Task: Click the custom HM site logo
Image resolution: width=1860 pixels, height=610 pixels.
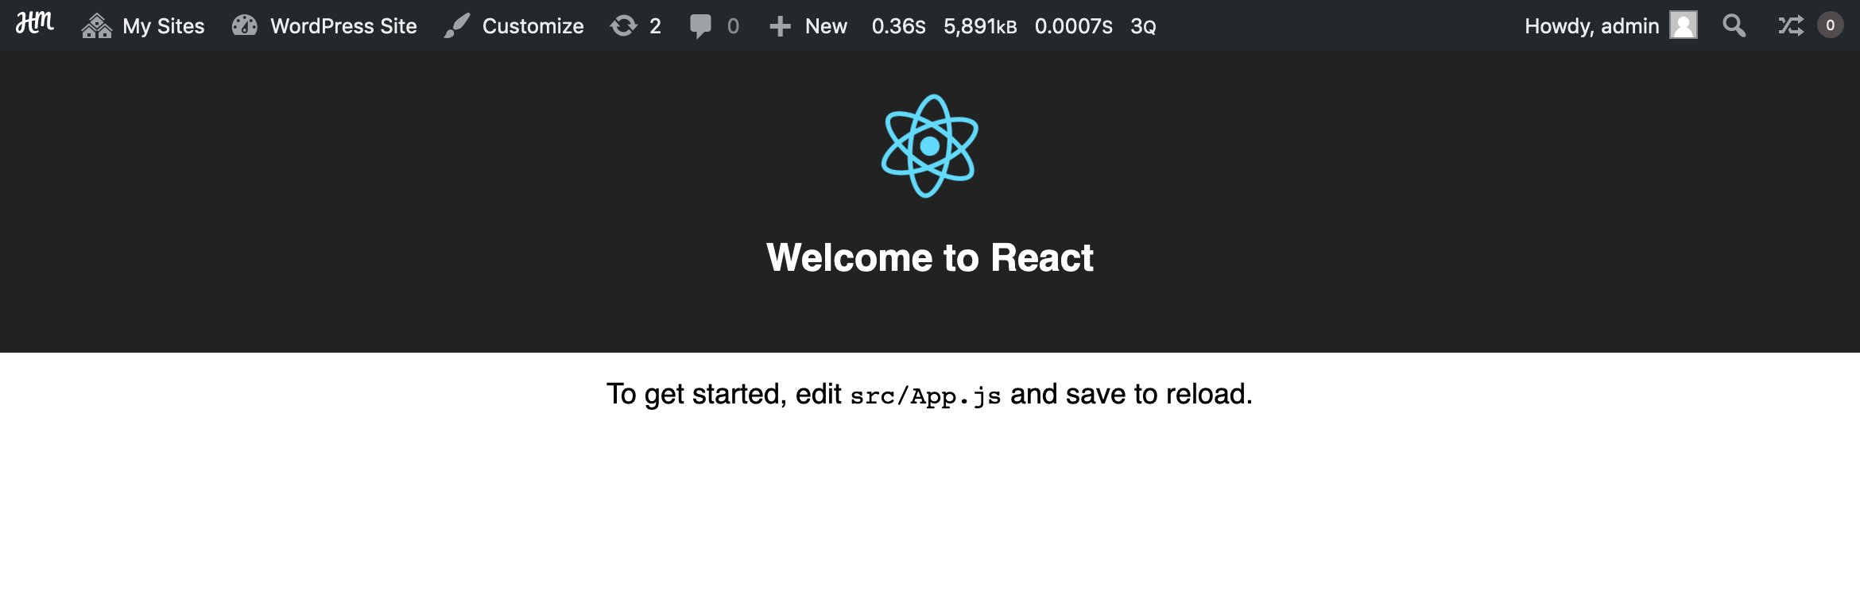Action: coord(35,25)
